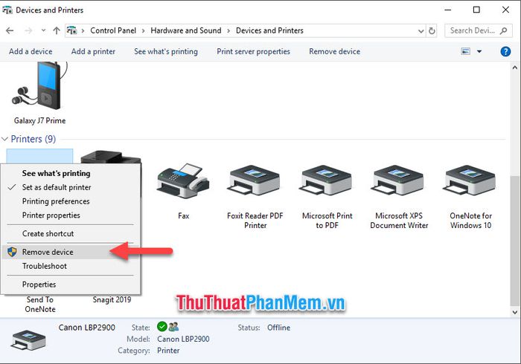Click the refresh icon in address bar

point(432,31)
